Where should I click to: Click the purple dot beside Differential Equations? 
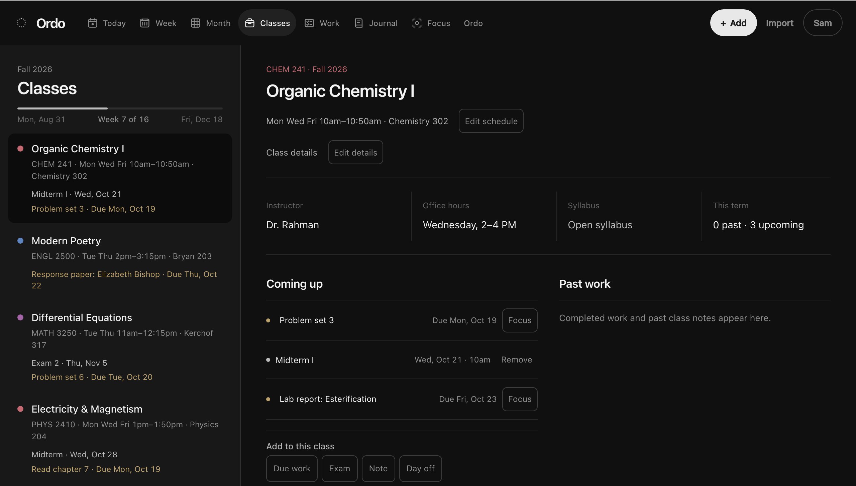(x=20, y=317)
